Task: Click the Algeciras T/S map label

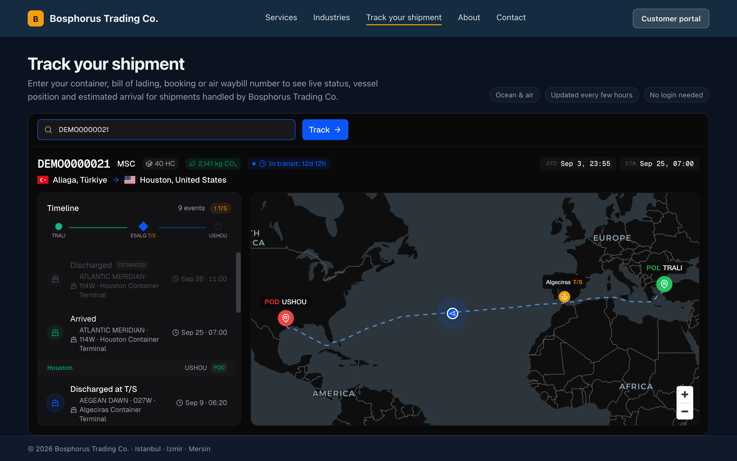Action: pos(564,282)
